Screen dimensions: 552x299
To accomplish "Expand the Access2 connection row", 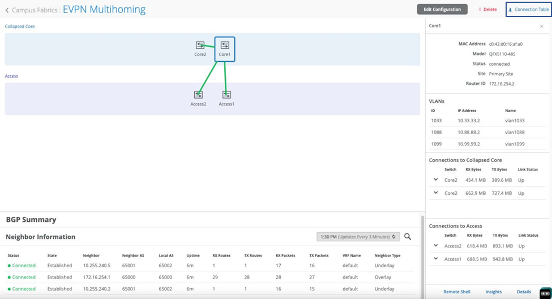I will pyautogui.click(x=435, y=246).
